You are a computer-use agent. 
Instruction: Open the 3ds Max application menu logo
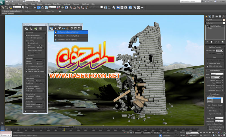pos(2,3)
